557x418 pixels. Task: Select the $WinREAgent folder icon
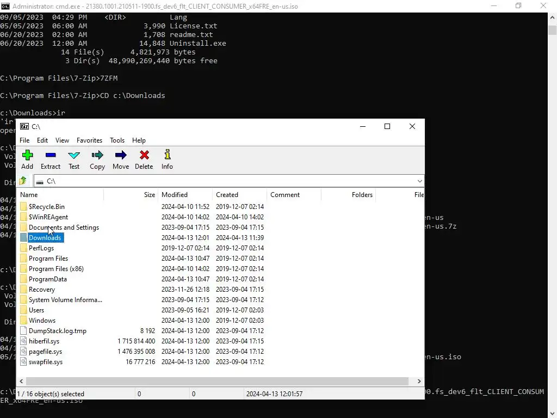pyautogui.click(x=23, y=217)
